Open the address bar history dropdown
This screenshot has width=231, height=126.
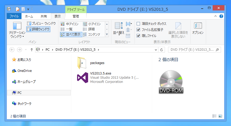tap(156, 50)
